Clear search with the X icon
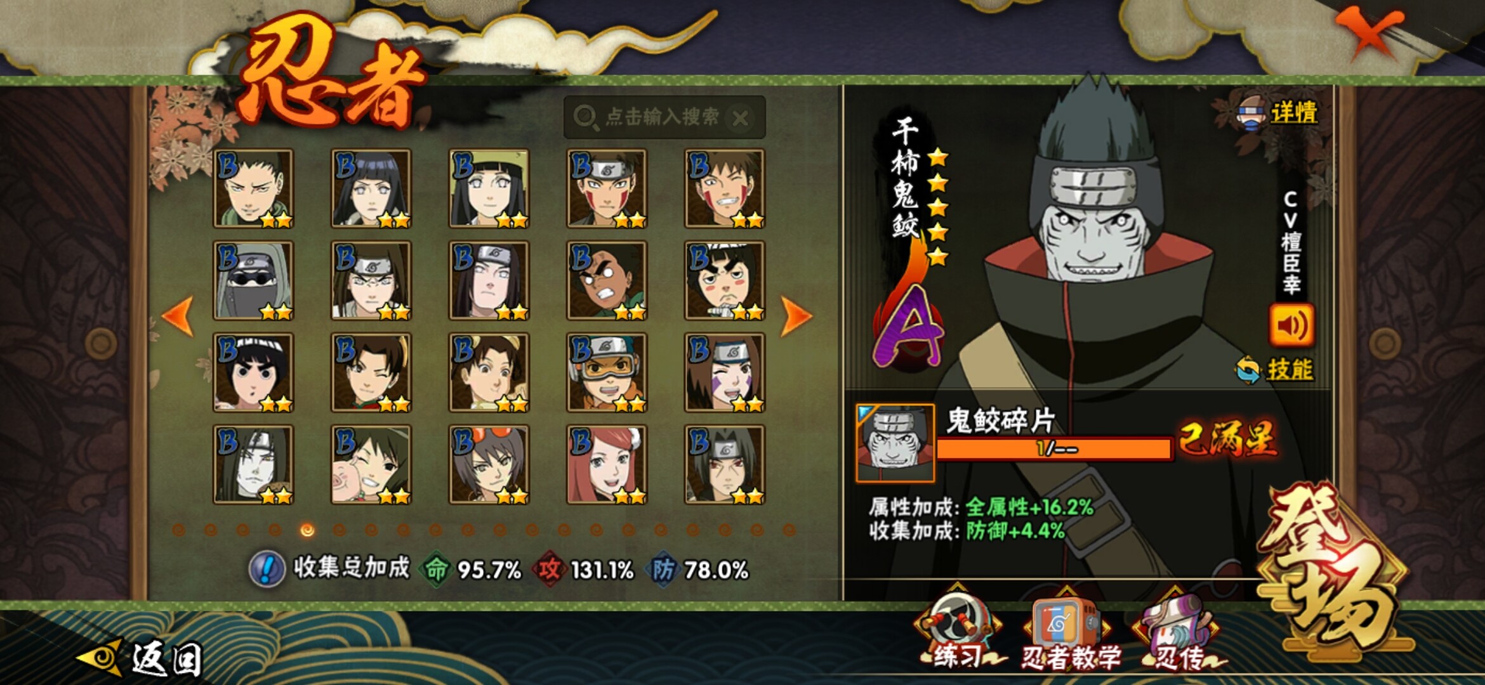The height and width of the screenshot is (685, 1485). [x=740, y=118]
